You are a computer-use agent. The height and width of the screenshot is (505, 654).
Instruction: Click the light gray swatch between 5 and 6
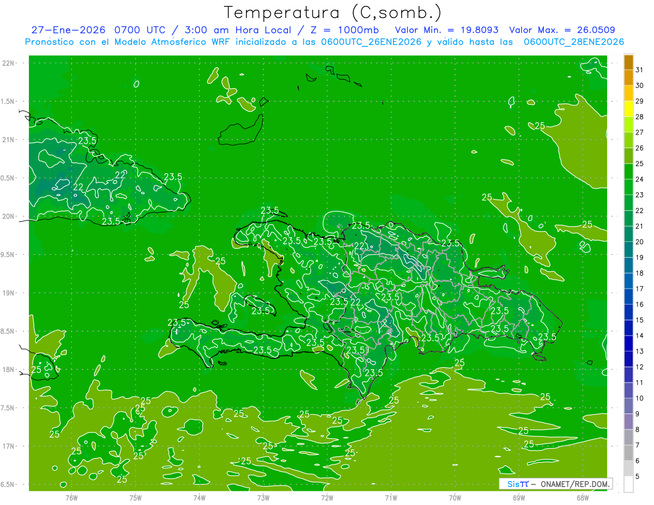pos(628,469)
